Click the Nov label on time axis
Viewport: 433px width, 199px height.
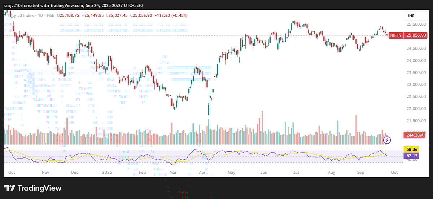45,173
